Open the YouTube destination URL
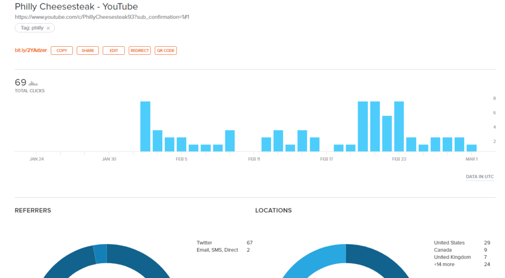The height and width of the screenshot is (278, 505). [x=102, y=17]
